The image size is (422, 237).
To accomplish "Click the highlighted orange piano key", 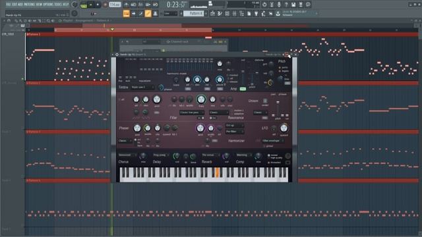I will 217,172.
